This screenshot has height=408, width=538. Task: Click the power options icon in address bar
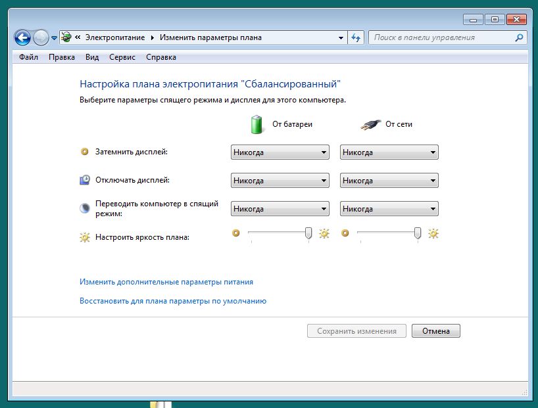pyautogui.click(x=66, y=37)
